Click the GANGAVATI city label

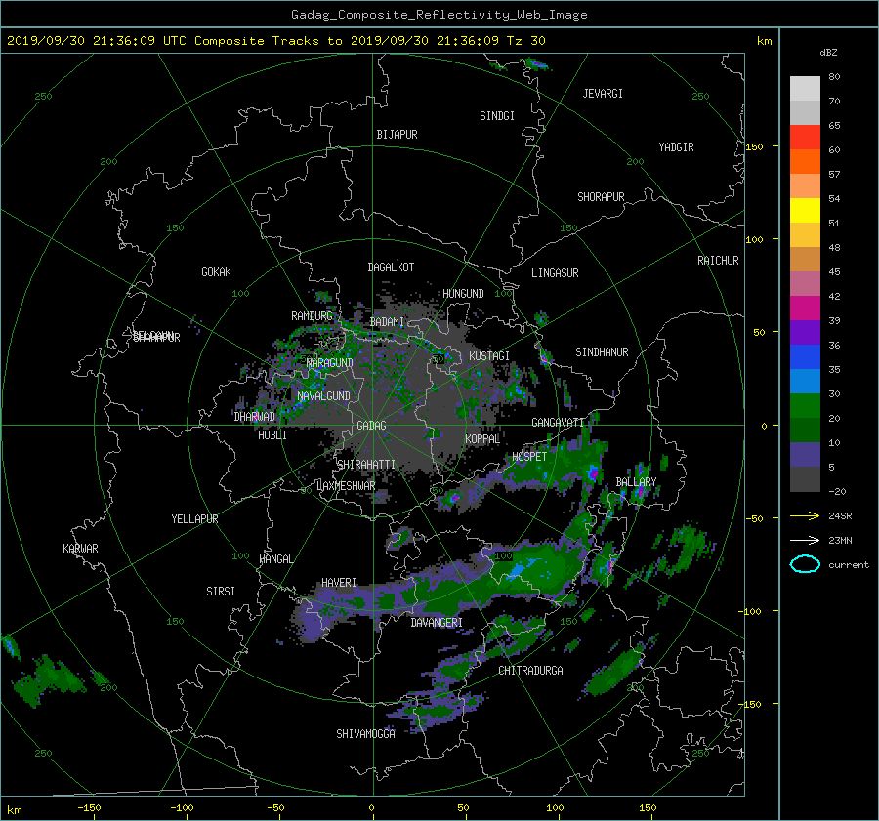tap(558, 423)
